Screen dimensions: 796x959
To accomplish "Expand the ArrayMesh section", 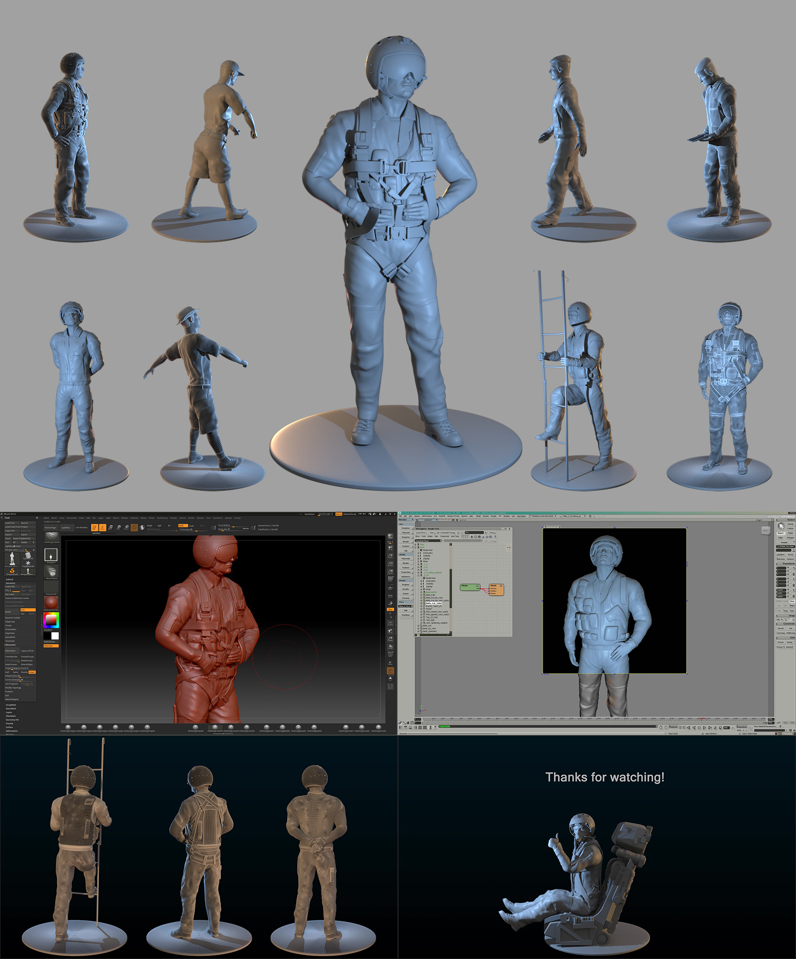I will click(x=11, y=705).
